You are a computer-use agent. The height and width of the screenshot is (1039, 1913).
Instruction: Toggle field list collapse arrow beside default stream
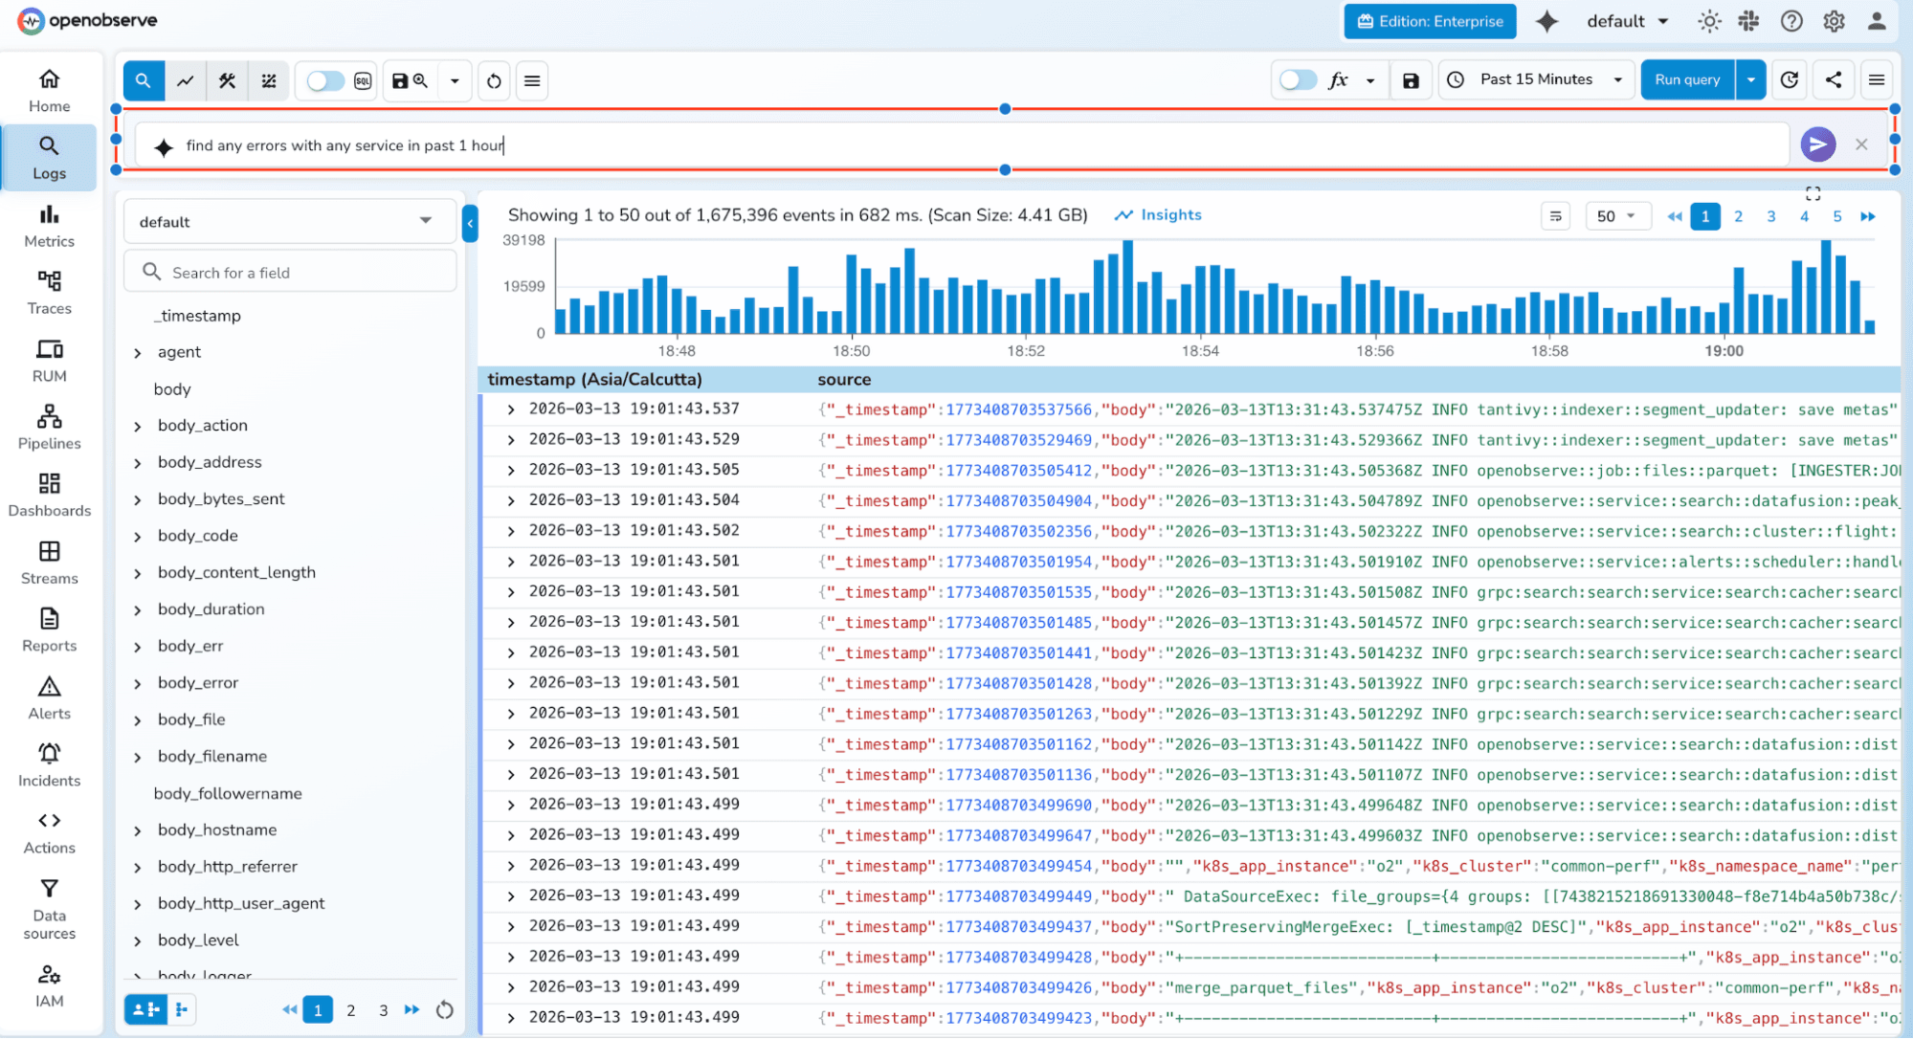pyautogui.click(x=470, y=223)
